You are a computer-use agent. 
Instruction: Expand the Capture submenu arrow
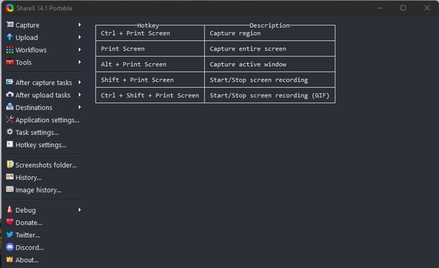point(80,25)
